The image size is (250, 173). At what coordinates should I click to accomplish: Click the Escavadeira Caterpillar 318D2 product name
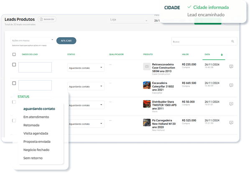point(163,87)
